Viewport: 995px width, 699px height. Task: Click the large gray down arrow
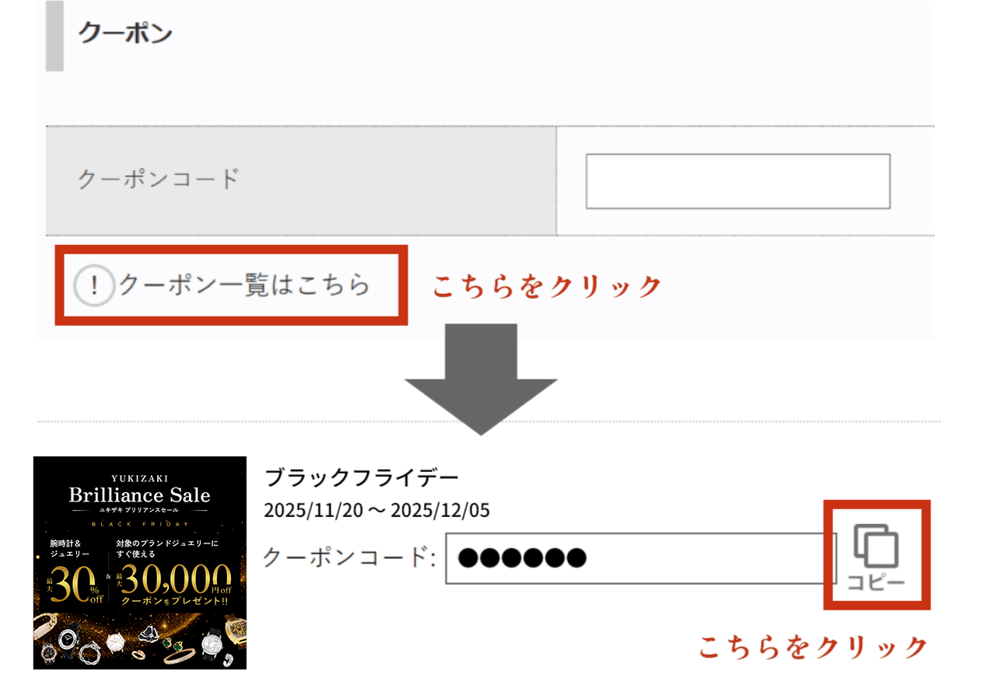pyautogui.click(x=481, y=379)
